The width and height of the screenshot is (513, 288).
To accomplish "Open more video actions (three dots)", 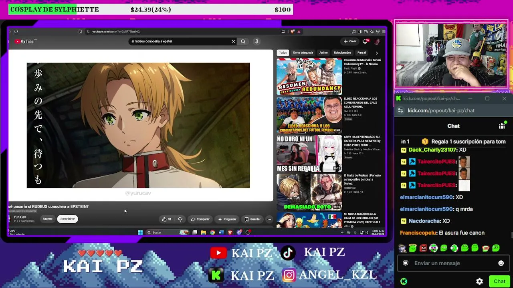I will [269, 219].
